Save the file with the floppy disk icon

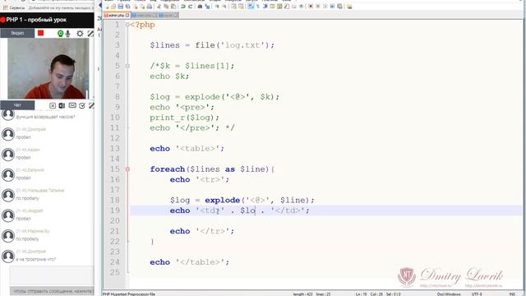(121, 7)
